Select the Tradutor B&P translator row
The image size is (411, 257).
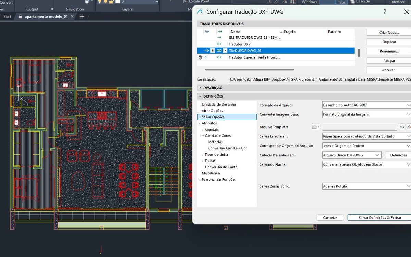point(276,44)
